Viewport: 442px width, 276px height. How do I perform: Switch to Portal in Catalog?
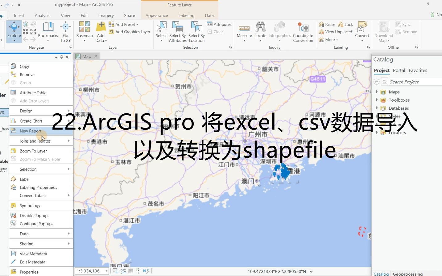(399, 70)
